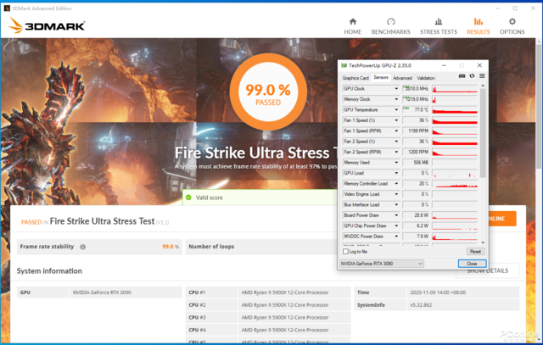The width and height of the screenshot is (543, 345).
Task: Open Memory Used sensor dropdown
Action: point(396,163)
